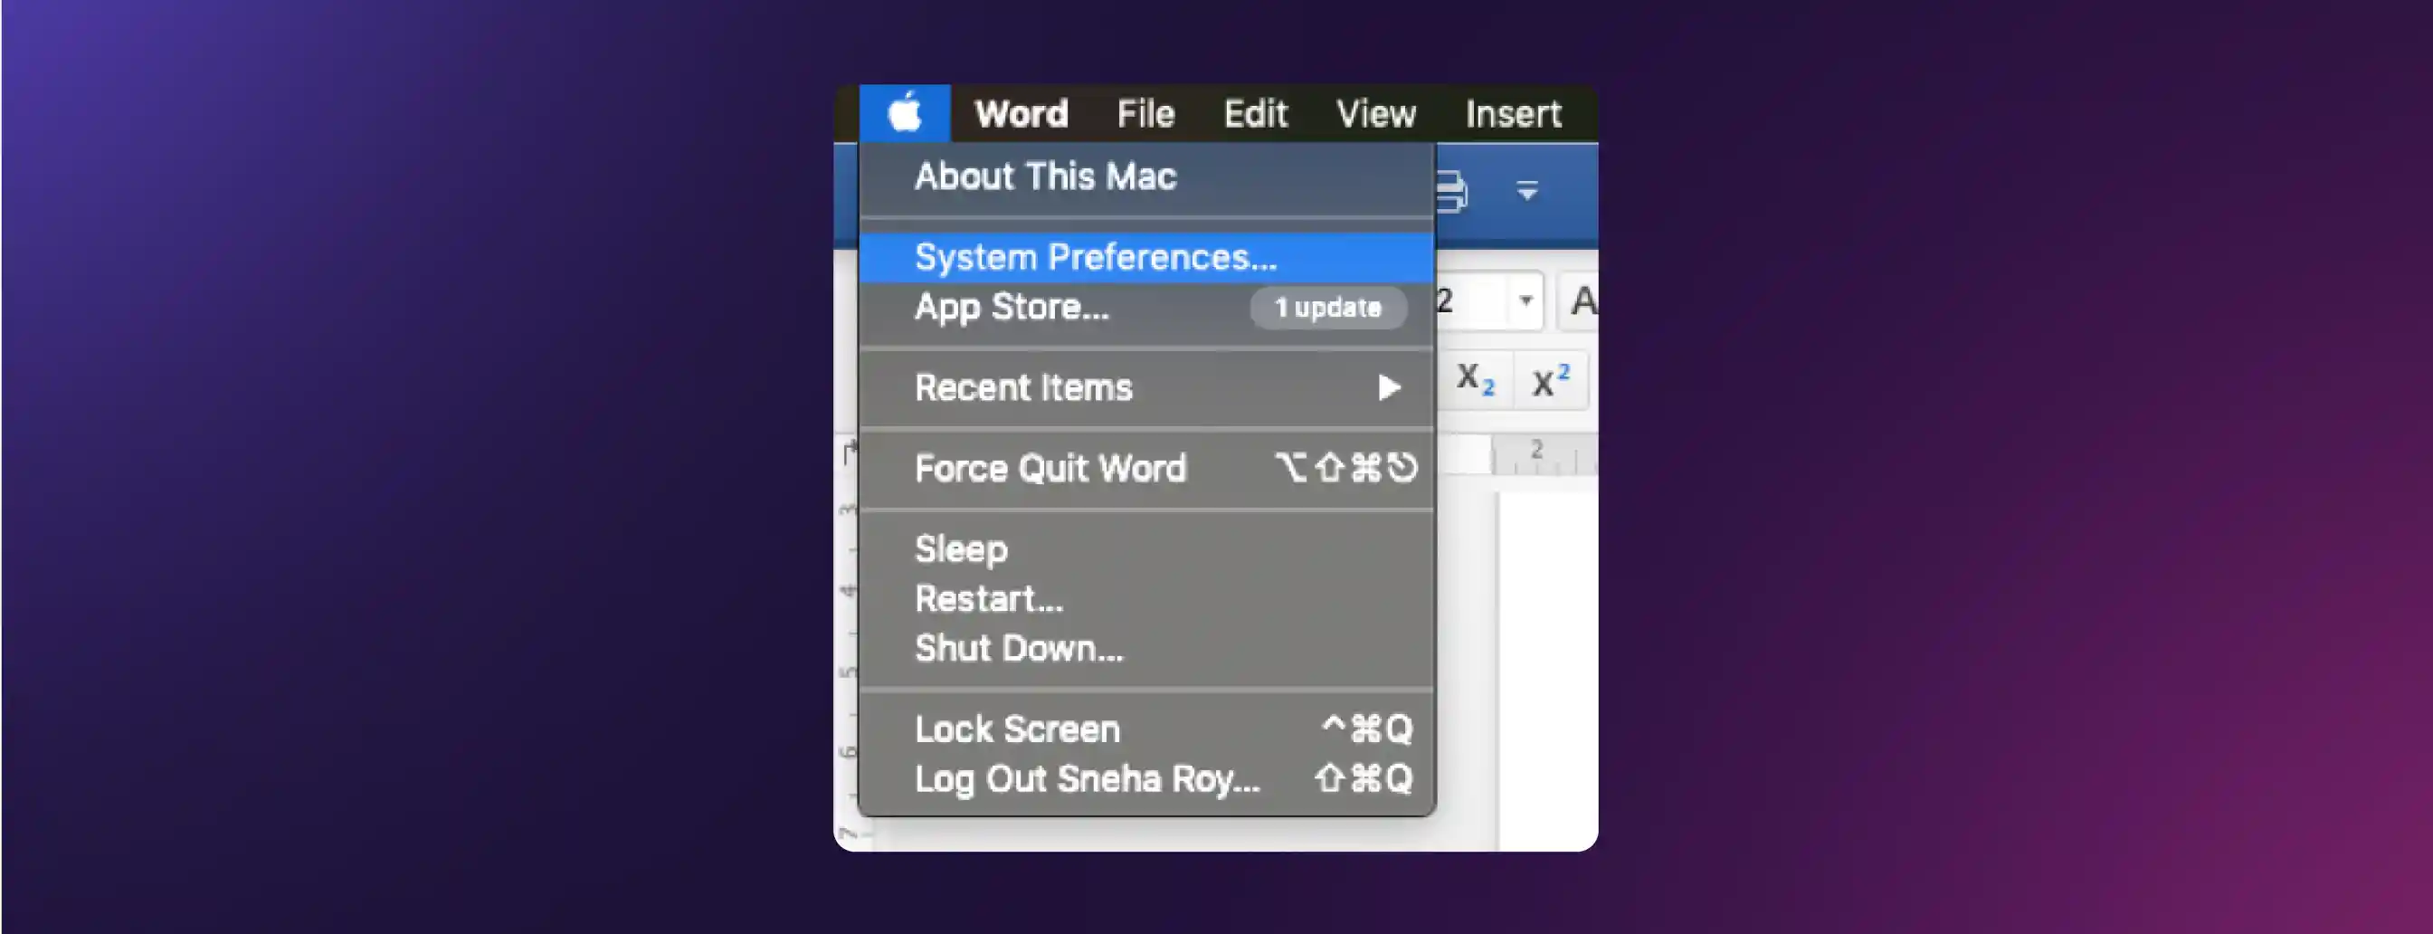This screenshot has height=934, width=2433.
Task: Click the 1 update badge
Action: [x=1328, y=308]
